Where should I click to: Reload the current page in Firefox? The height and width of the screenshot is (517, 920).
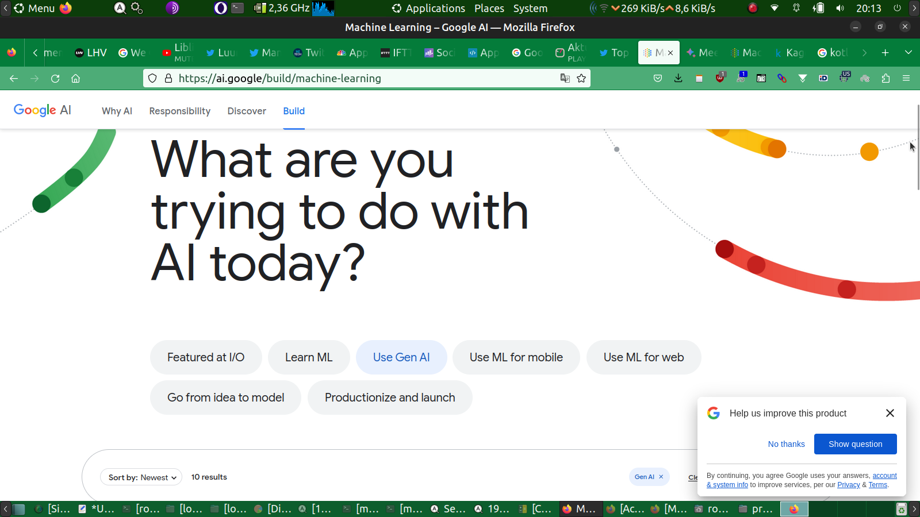click(55, 78)
